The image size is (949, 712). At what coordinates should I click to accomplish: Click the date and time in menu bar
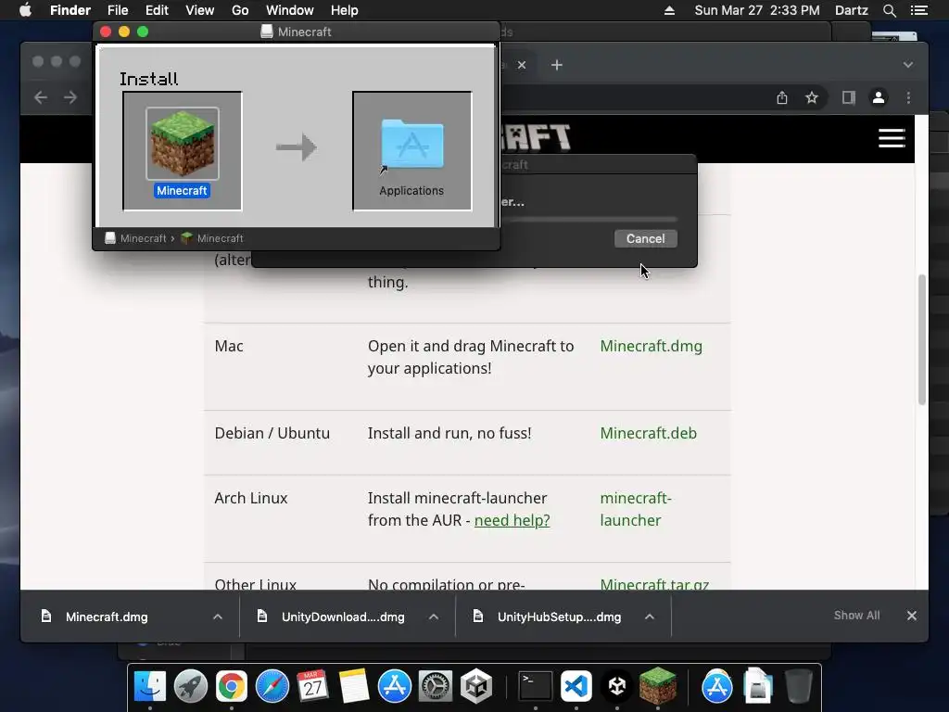point(756,10)
